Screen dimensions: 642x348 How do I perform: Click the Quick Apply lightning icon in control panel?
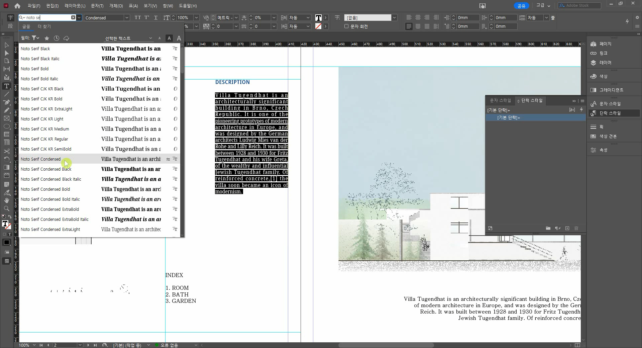coord(627,21)
